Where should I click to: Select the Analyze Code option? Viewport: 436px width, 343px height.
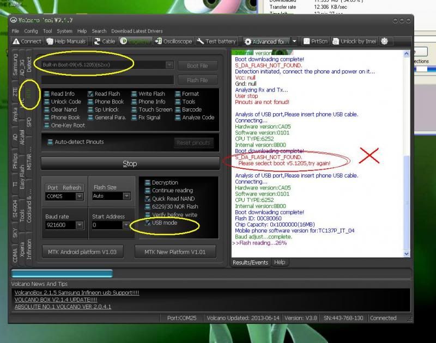[195, 118]
